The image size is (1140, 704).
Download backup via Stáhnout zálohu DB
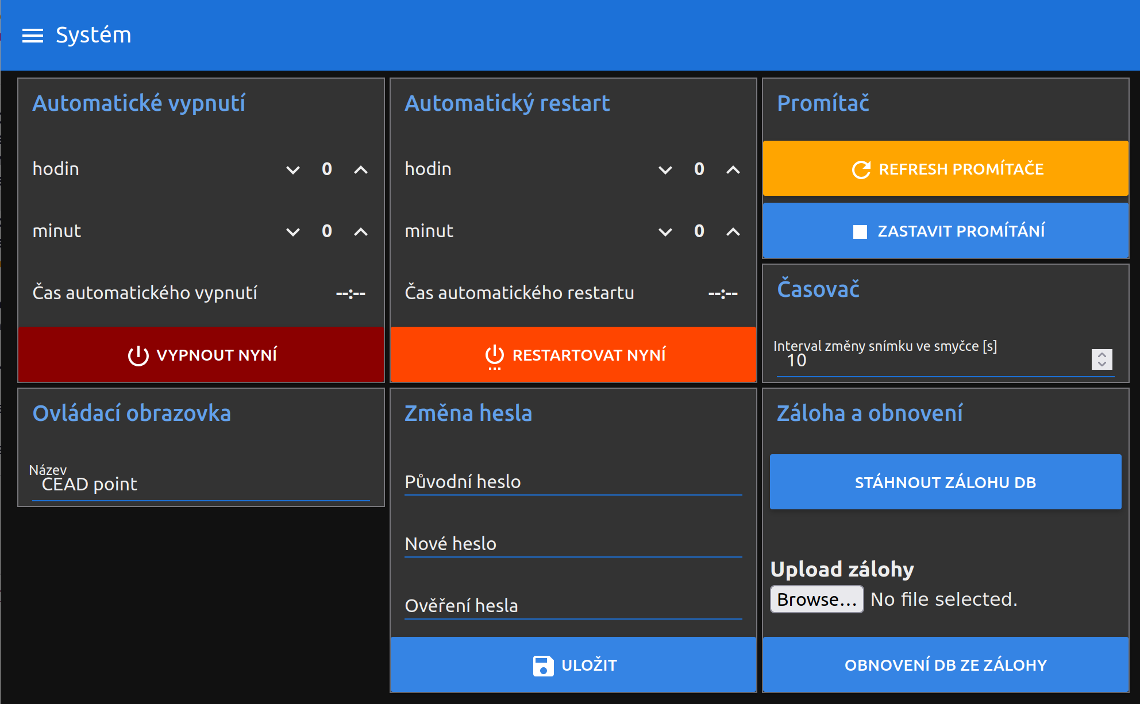click(945, 482)
